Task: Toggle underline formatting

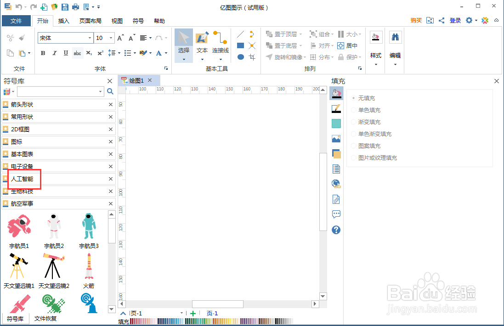Action: 66,53
